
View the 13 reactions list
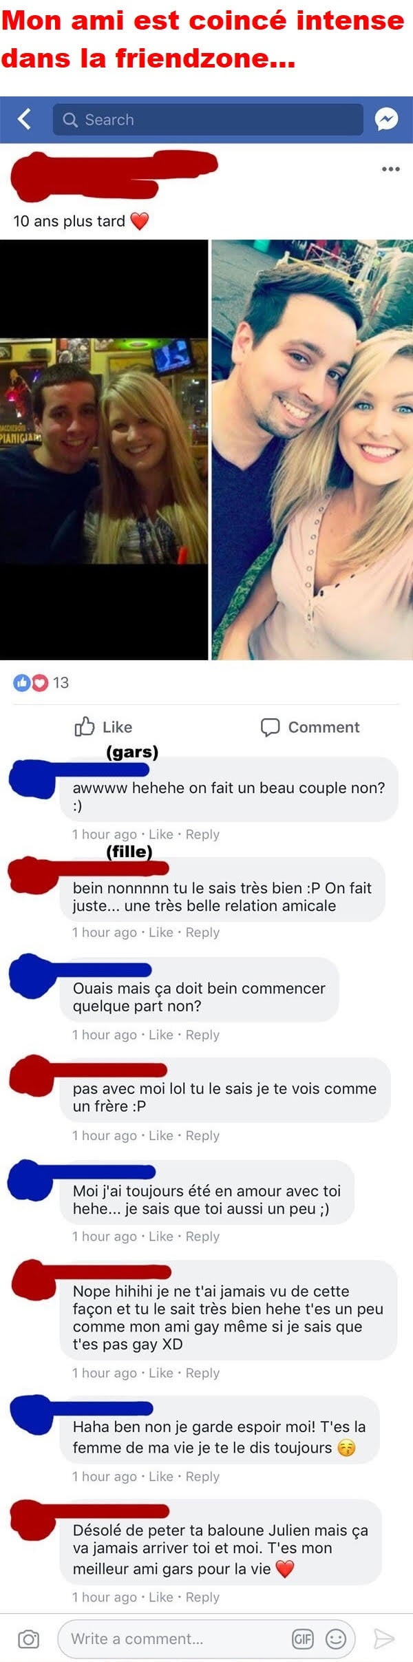(41, 682)
